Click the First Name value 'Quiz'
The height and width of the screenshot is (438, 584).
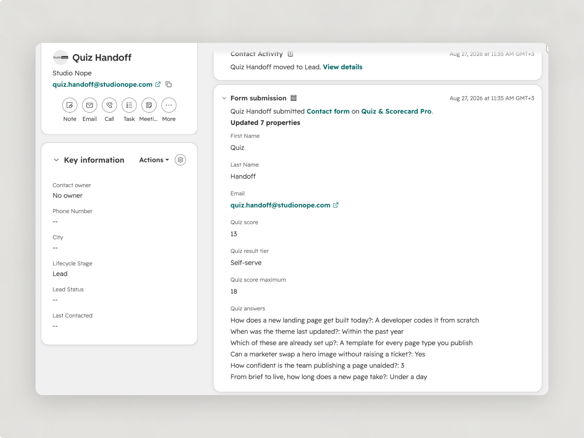(237, 148)
